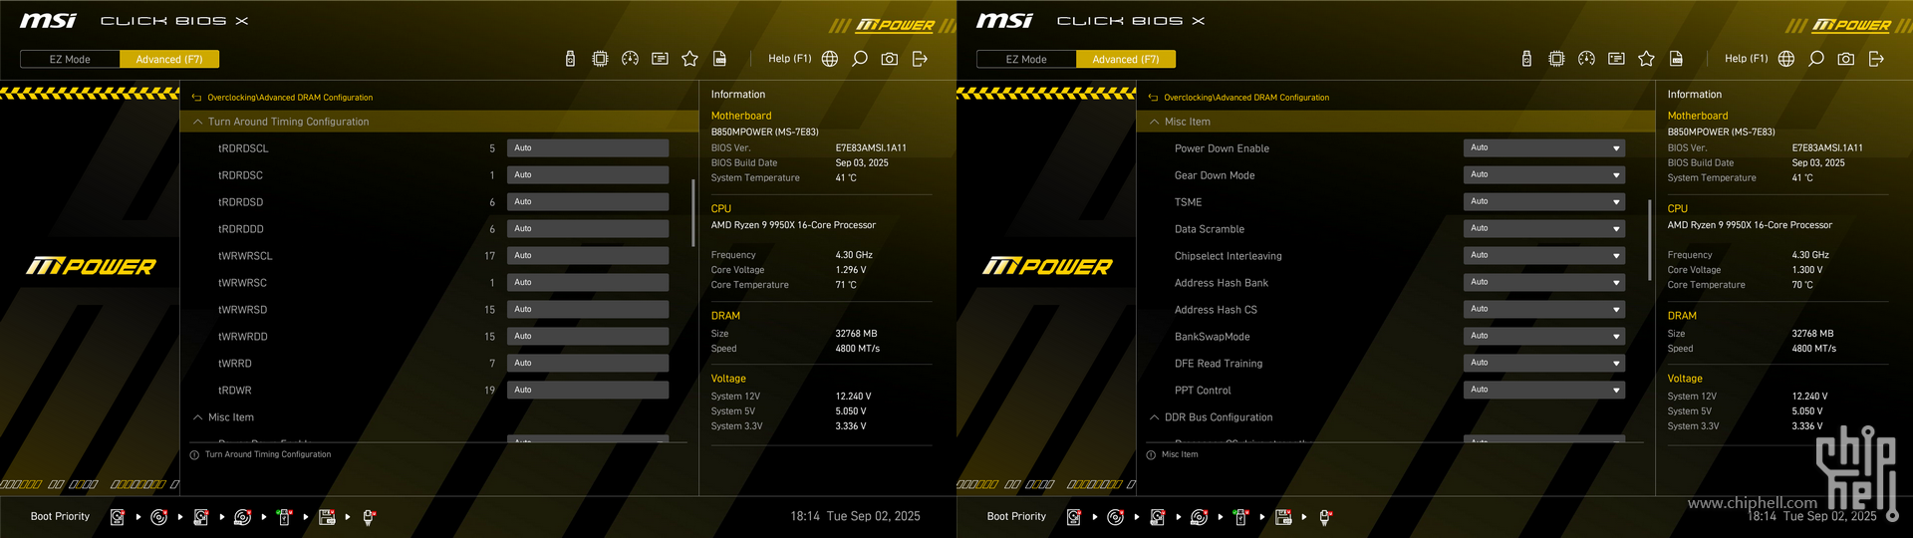Select USB CD/DVD boot device in left Boot Priority
This screenshot has height=538, width=1913.
tap(242, 517)
